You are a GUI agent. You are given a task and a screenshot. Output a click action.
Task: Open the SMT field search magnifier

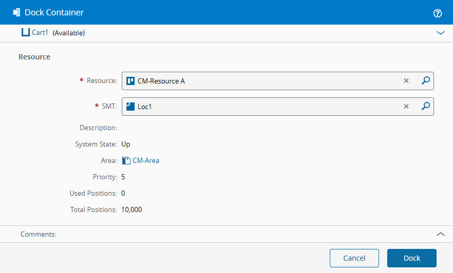point(425,107)
